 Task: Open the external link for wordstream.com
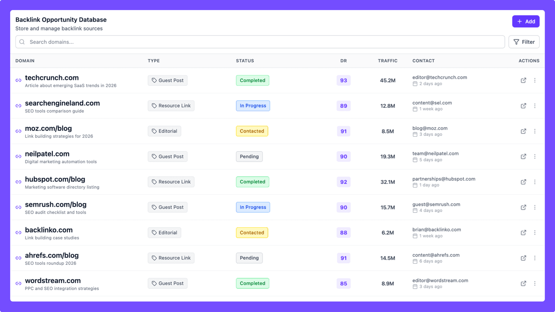coord(523,283)
